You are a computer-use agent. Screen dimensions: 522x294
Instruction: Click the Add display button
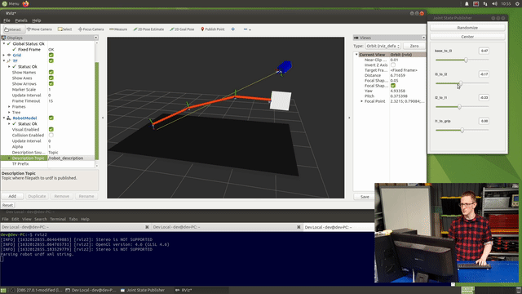(12, 196)
